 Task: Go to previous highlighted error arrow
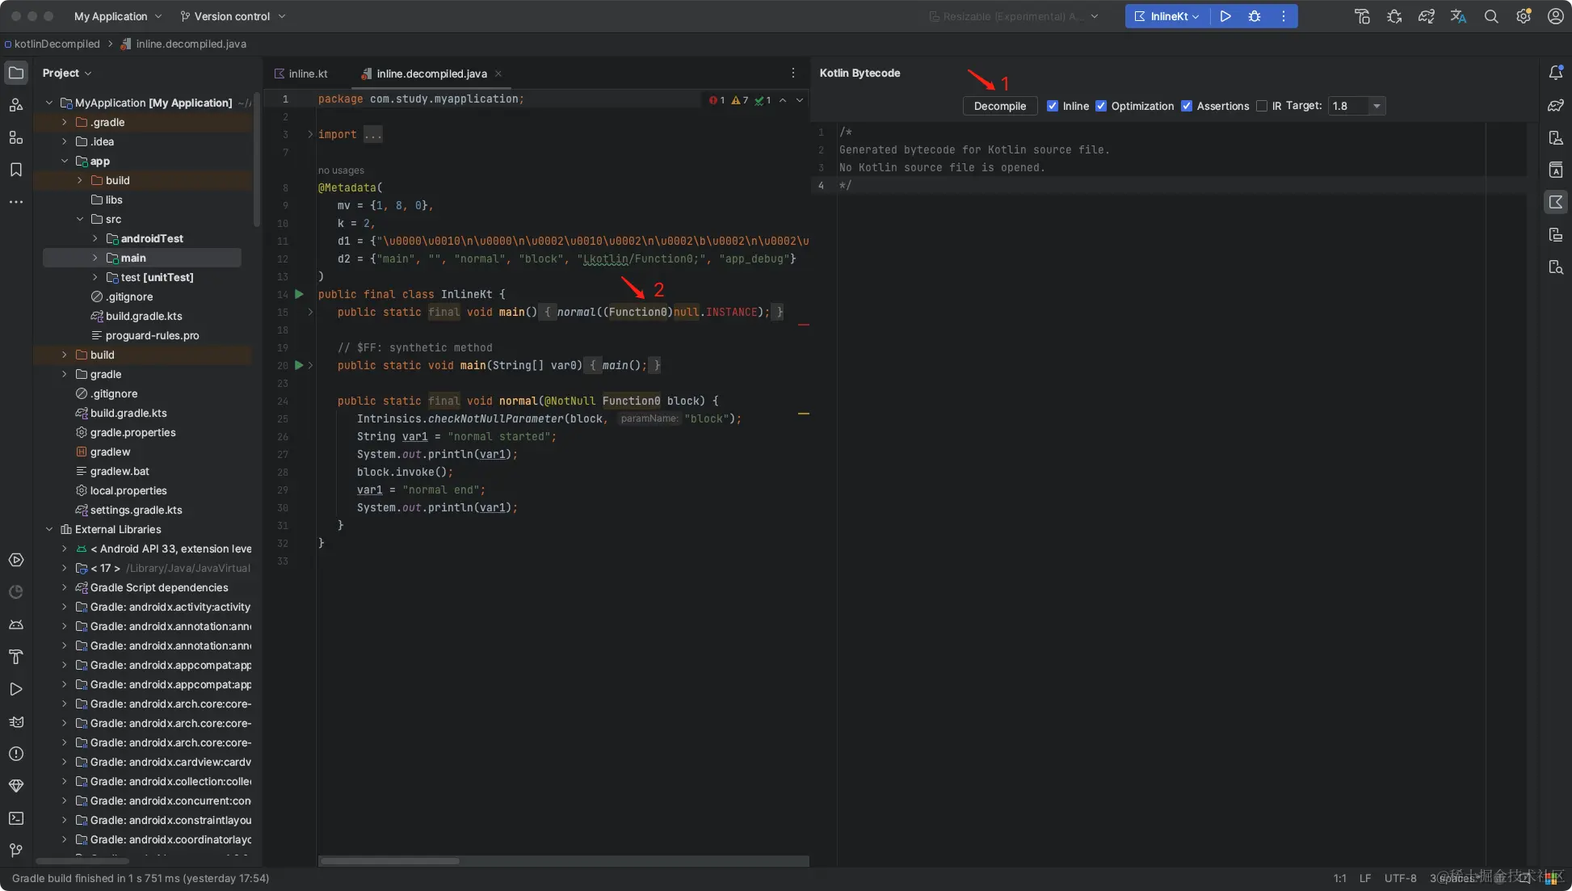pos(783,100)
